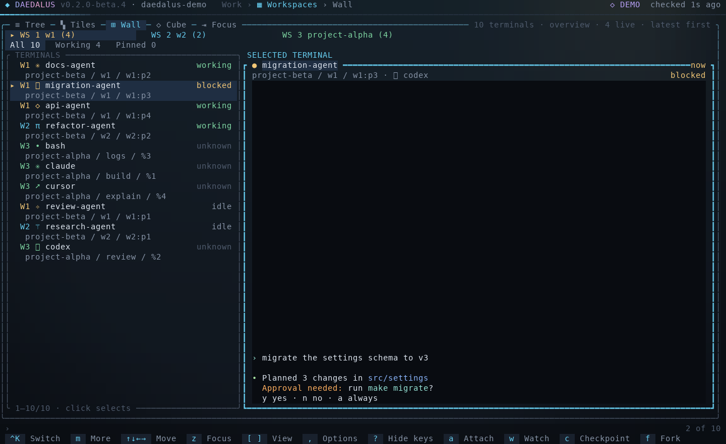Viewport: 726px width, 444px height.
Task: Click the src/settings path link
Action: point(398,378)
